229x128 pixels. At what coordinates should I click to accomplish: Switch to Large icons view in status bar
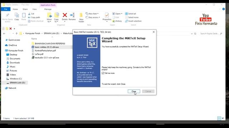click(223, 118)
